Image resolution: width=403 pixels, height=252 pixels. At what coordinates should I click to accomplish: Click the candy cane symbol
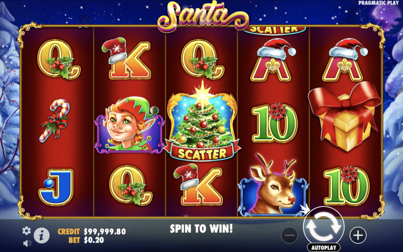(54, 120)
